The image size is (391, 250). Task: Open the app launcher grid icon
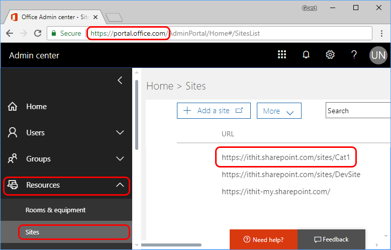click(x=282, y=54)
